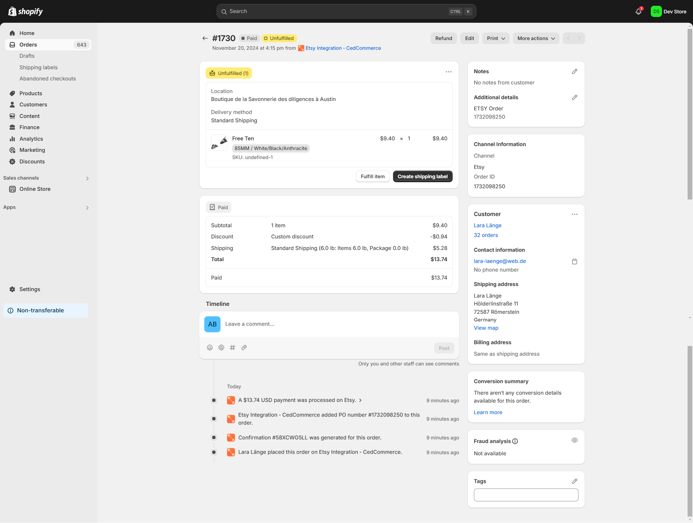Click the Free Ten product thumbnail
Image resolution: width=693 pixels, height=523 pixels.
click(219, 142)
